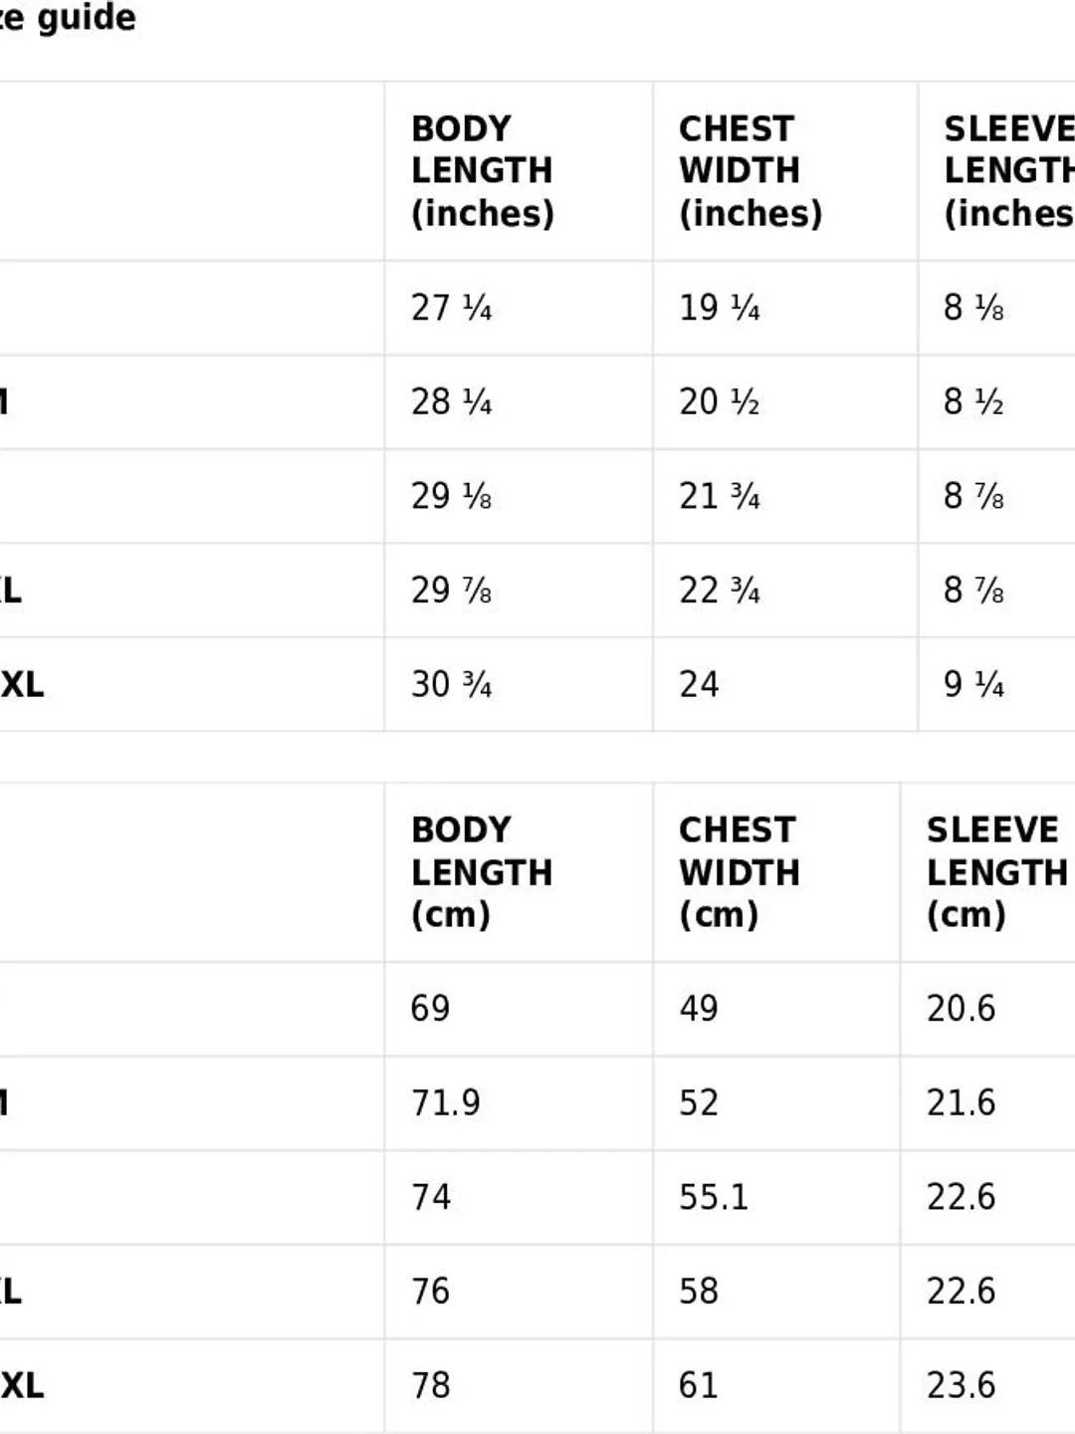Screen dimensions: 1075x1434
Task: Select the 22 ¾ chest width cell
Action: [x=720, y=591]
